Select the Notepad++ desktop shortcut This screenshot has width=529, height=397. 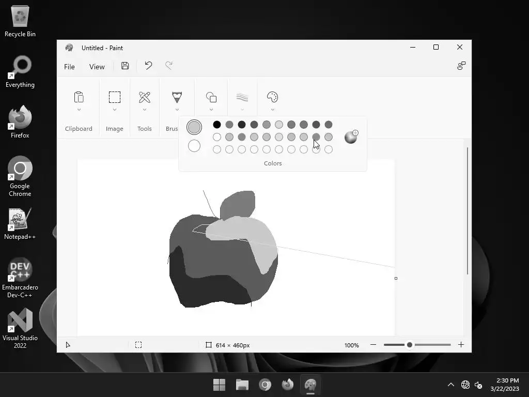tap(20, 223)
